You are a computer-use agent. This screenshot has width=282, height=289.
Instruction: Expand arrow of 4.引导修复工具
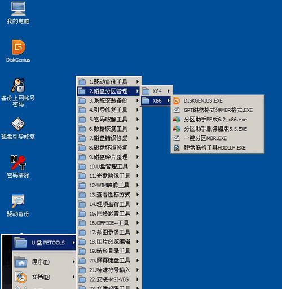coord(138,110)
